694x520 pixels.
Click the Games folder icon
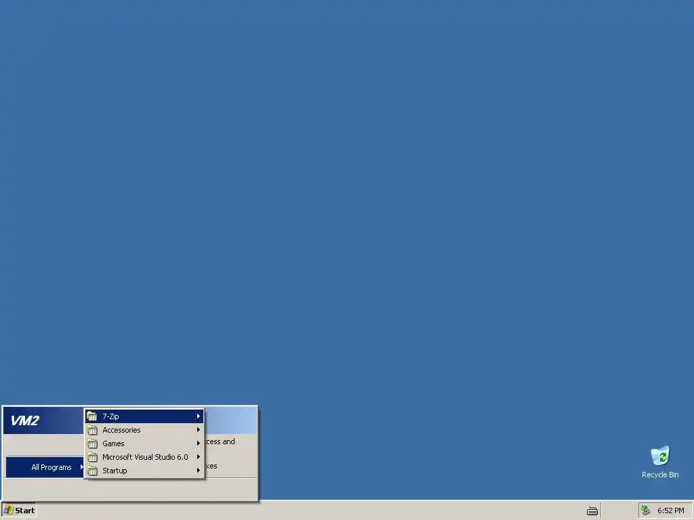pyautogui.click(x=92, y=443)
